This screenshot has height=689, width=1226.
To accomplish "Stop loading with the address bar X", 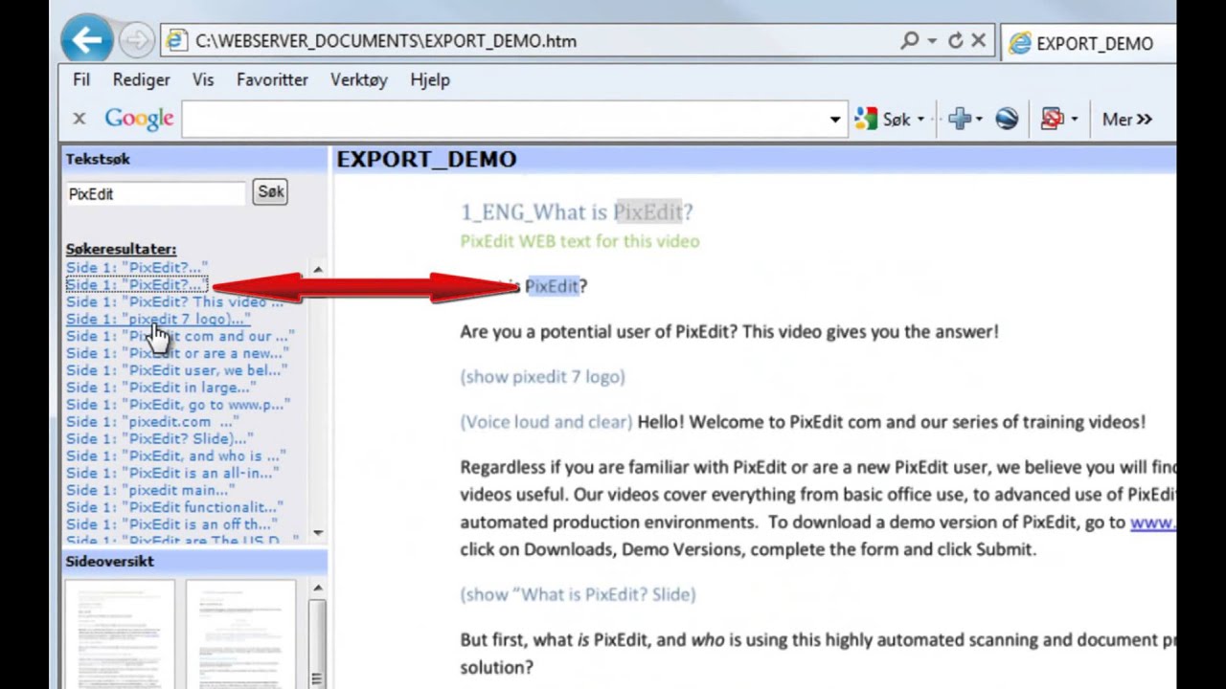I will [978, 40].
